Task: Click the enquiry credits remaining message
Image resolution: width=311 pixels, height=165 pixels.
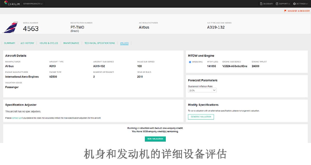Action: pos(155,131)
